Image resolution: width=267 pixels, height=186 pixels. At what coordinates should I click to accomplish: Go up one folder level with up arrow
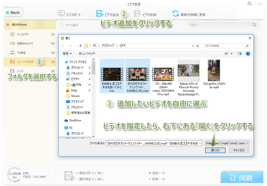coord(80,46)
